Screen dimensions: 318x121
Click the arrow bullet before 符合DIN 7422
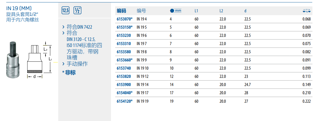(63, 27)
